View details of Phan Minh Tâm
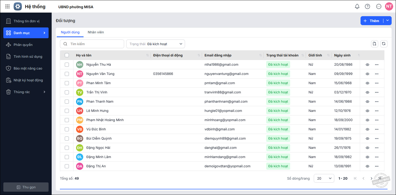The height and width of the screenshot is (195, 396). [x=367, y=83]
